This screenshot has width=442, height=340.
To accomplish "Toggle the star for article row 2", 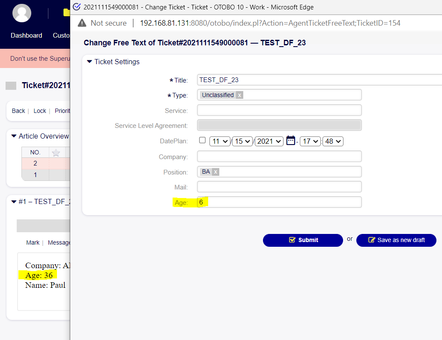I will (56, 163).
